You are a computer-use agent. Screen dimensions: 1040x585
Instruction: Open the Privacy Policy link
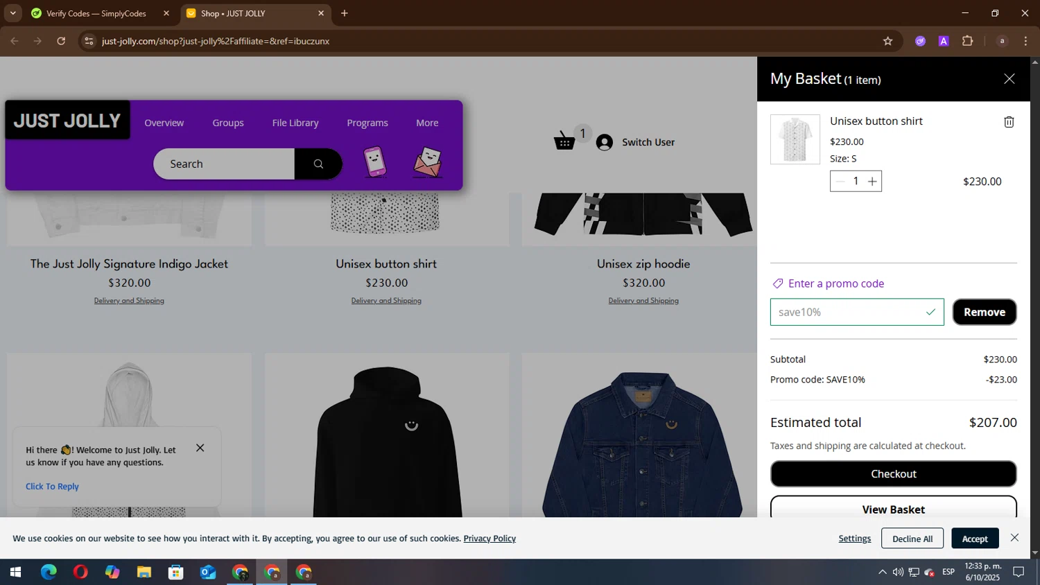489,539
